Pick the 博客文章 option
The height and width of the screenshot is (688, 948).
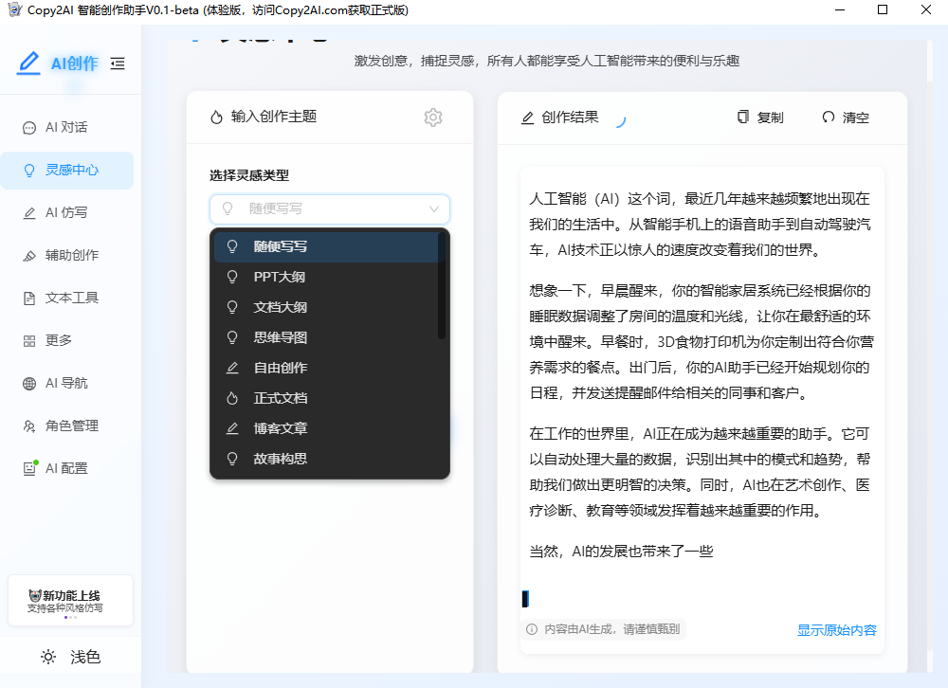coord(280,428)
